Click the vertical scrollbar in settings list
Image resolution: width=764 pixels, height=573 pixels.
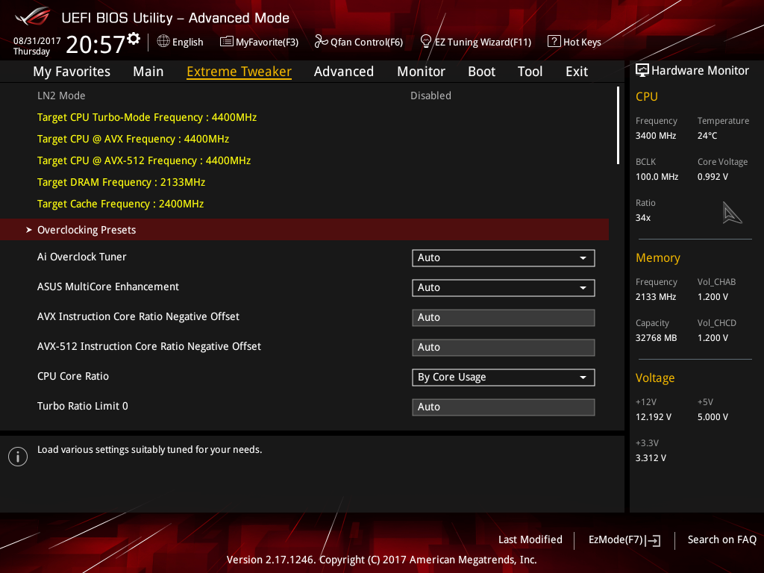coord(618,125)
